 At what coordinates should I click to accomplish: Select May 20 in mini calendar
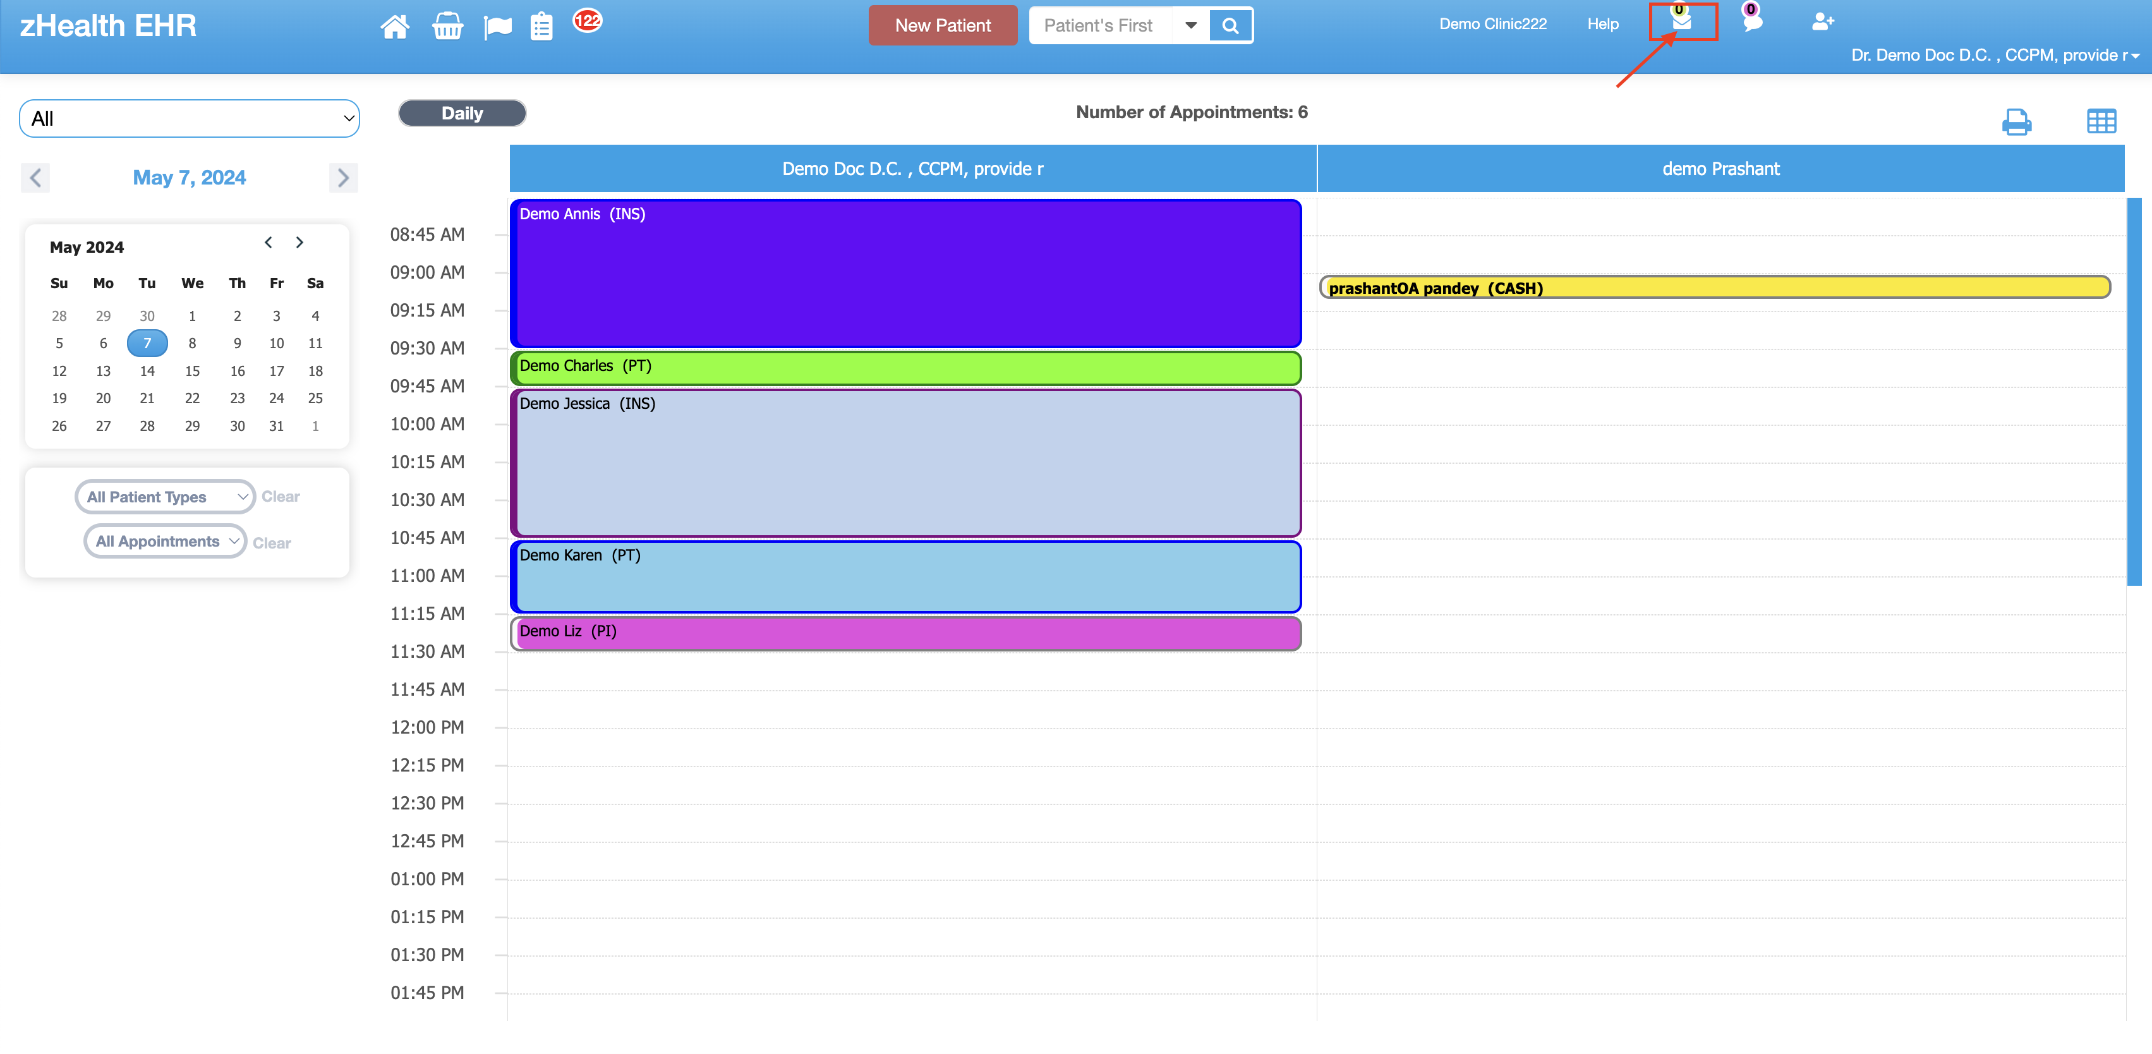(x=103, y=398)
